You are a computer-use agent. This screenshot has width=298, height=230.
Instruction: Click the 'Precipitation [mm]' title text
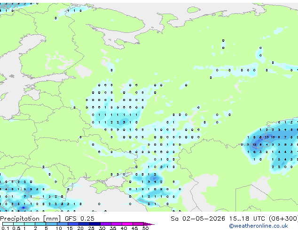31,219
